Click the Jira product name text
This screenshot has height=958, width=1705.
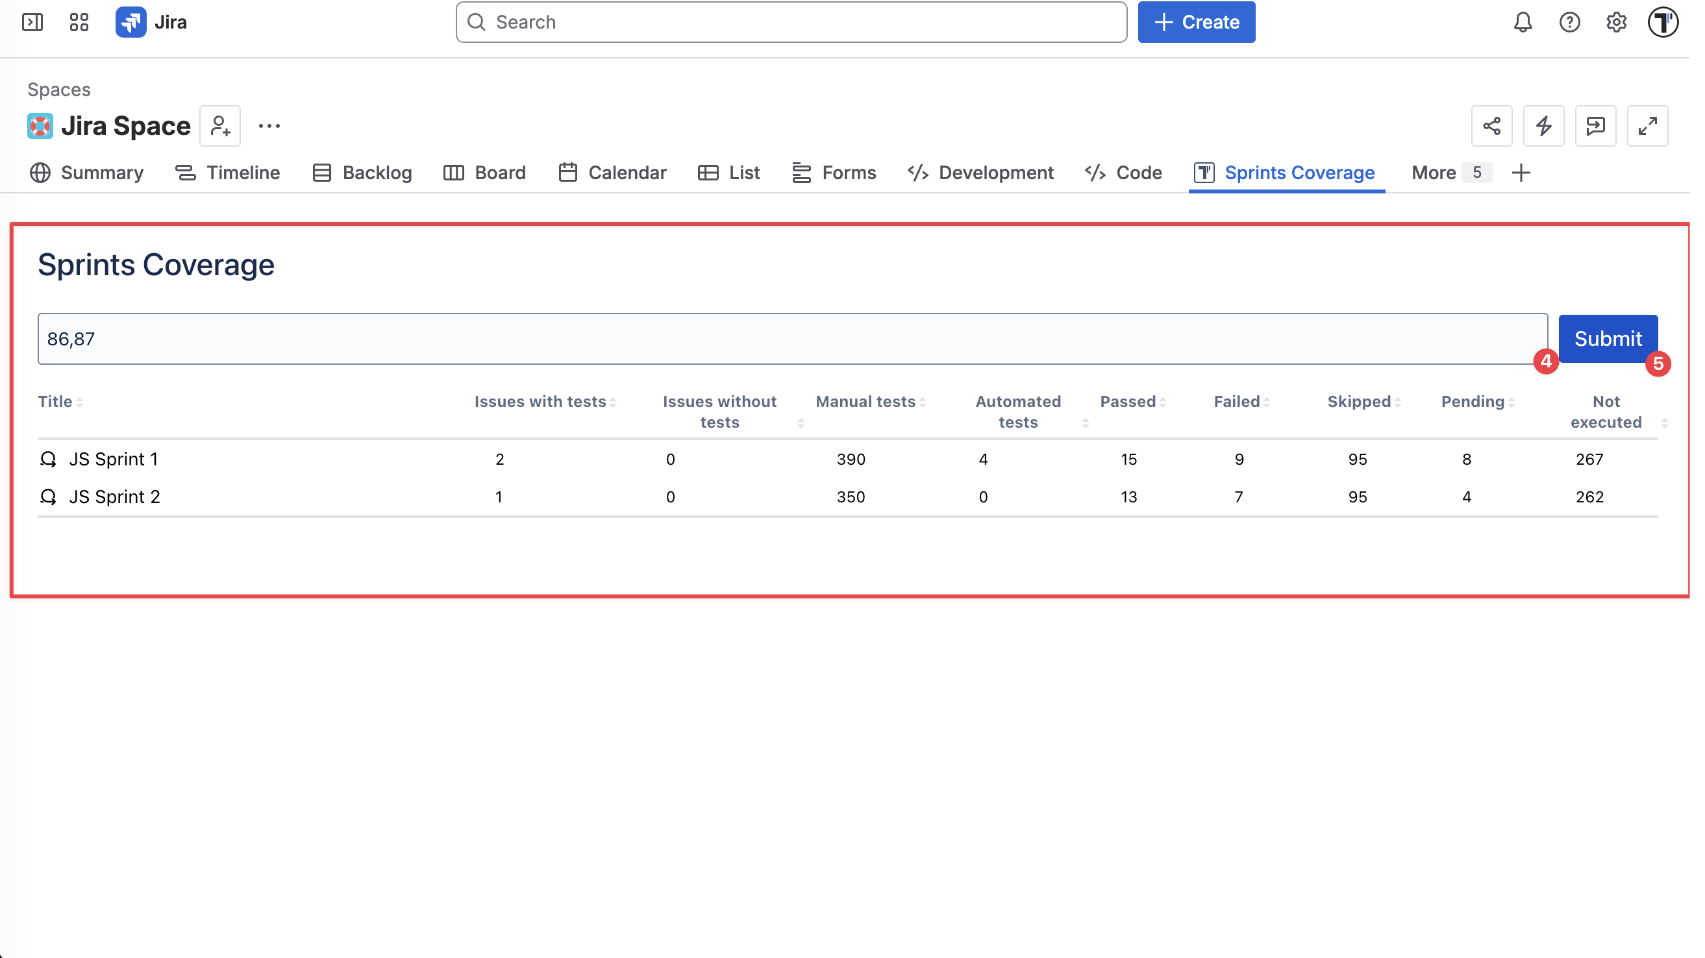[171, 22]
